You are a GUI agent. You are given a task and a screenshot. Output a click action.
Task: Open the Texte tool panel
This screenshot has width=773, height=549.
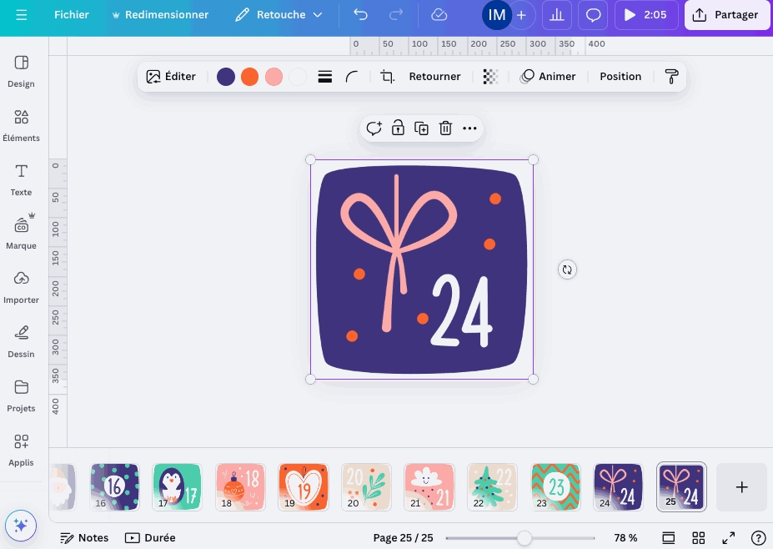(22, 179)
